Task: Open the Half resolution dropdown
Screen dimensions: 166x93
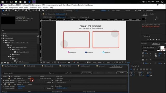Action: [81, 63]
